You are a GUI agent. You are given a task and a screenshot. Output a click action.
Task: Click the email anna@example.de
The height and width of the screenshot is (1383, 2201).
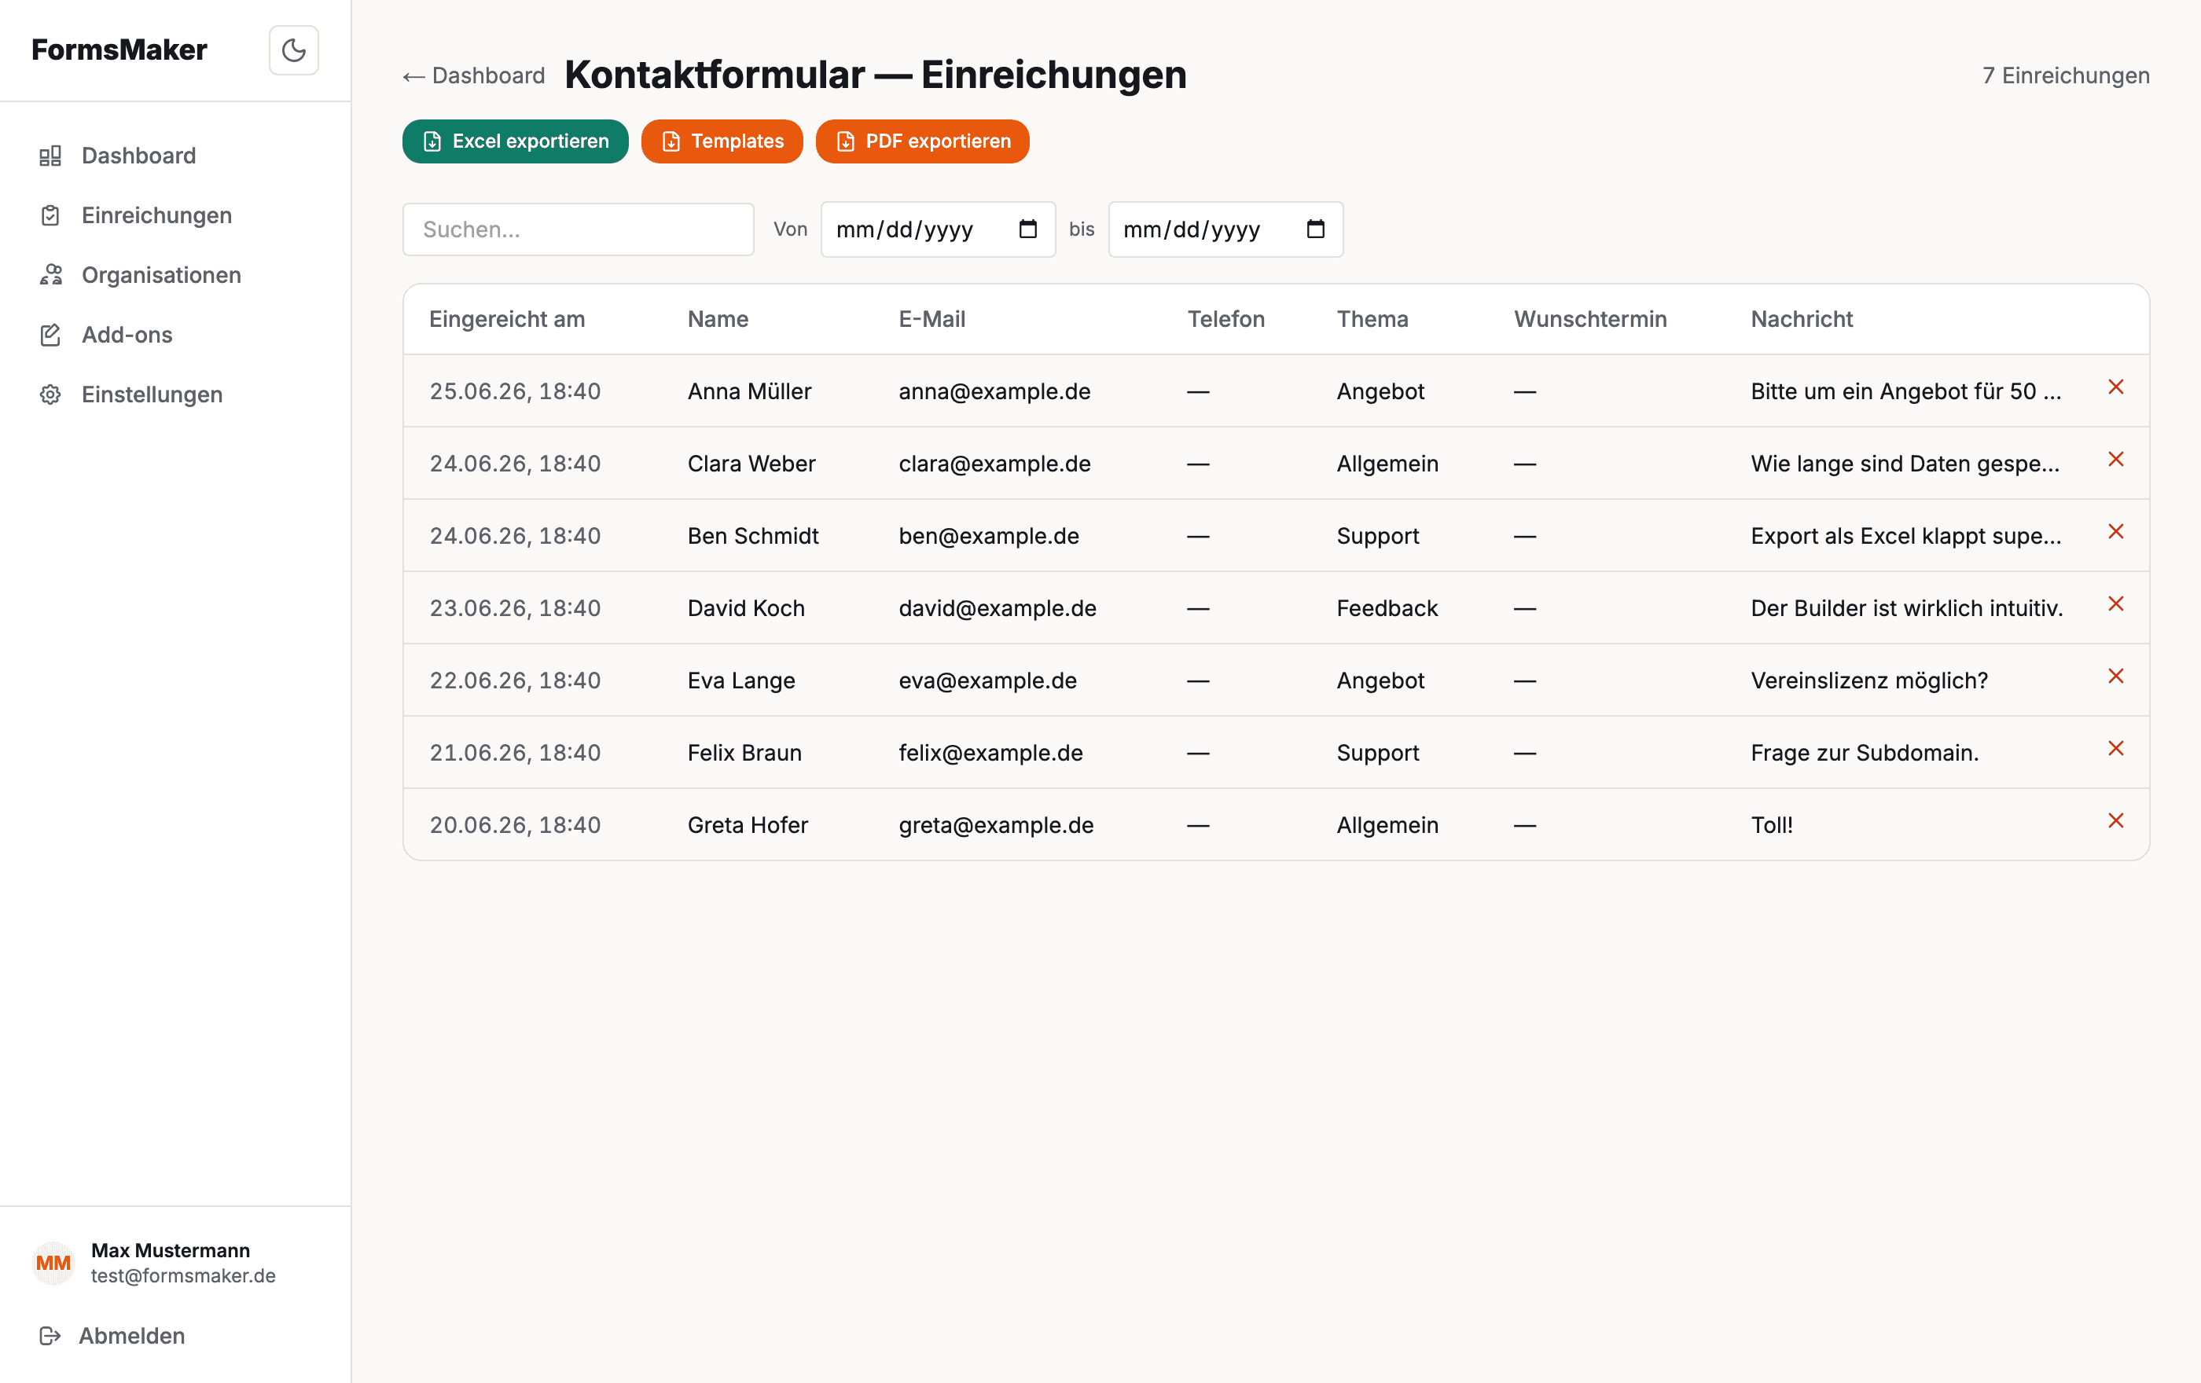tap(994, 391)
